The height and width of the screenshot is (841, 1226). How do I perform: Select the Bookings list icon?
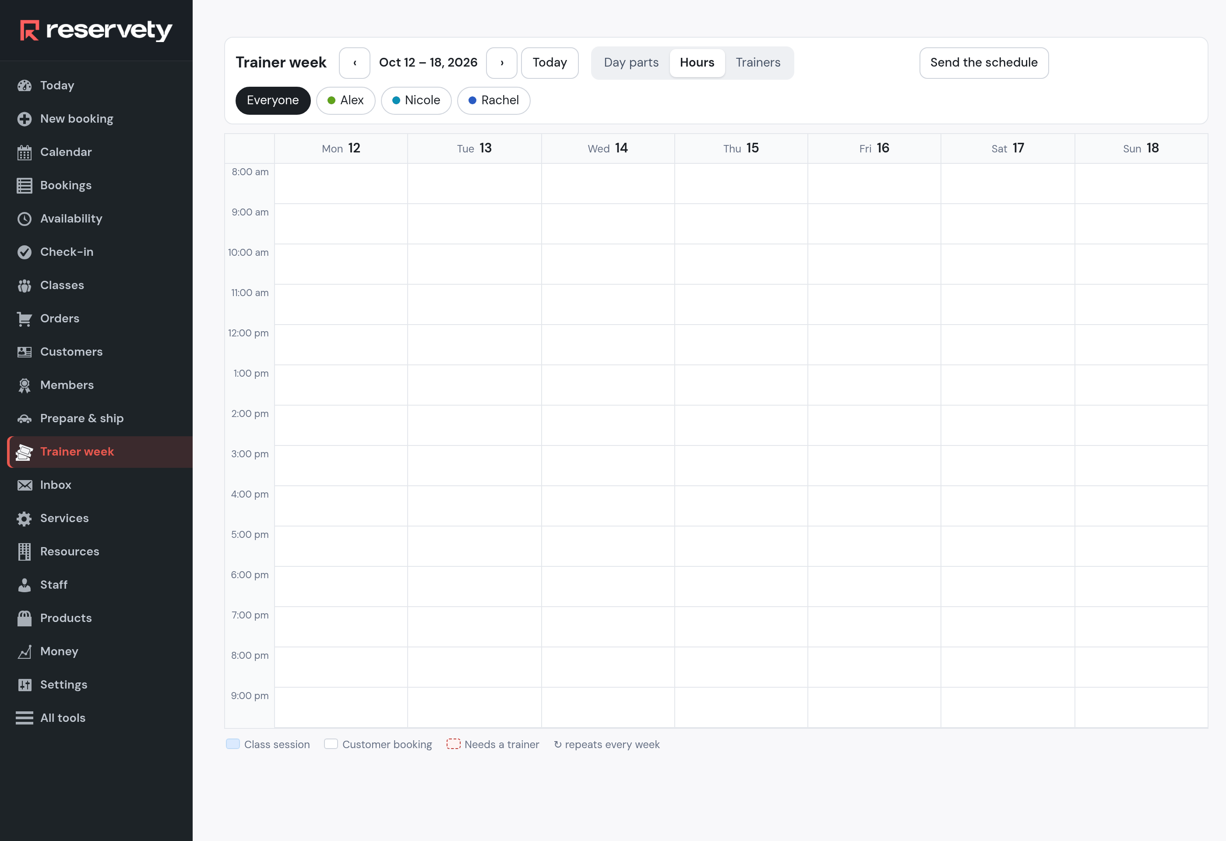[x=24, y=185]
